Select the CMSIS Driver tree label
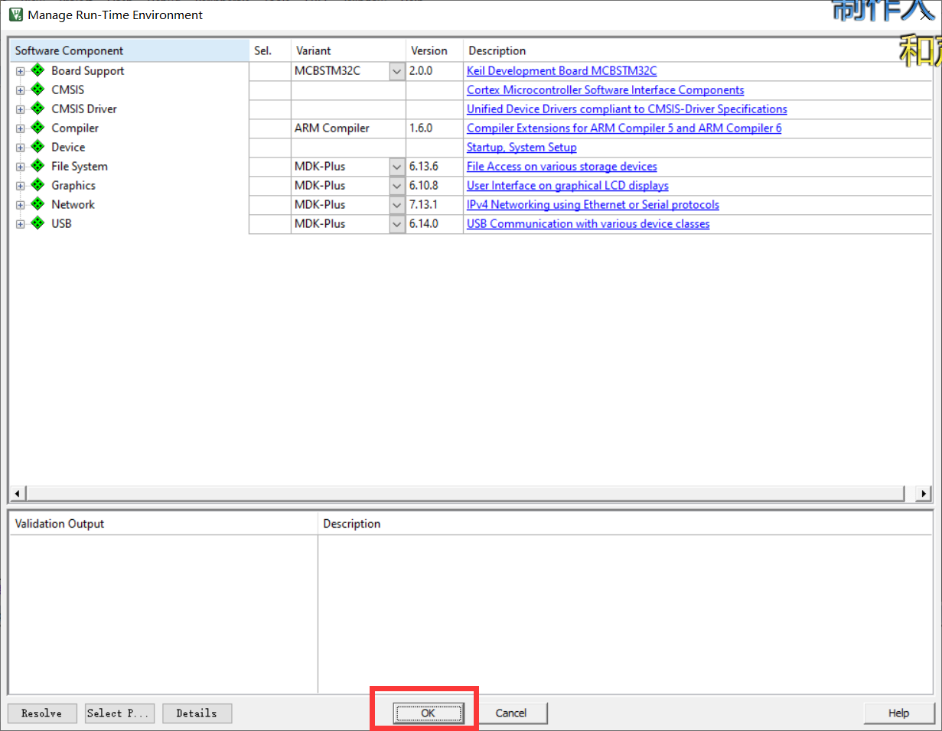Screen dimensions: 942x731 (84, 109)
